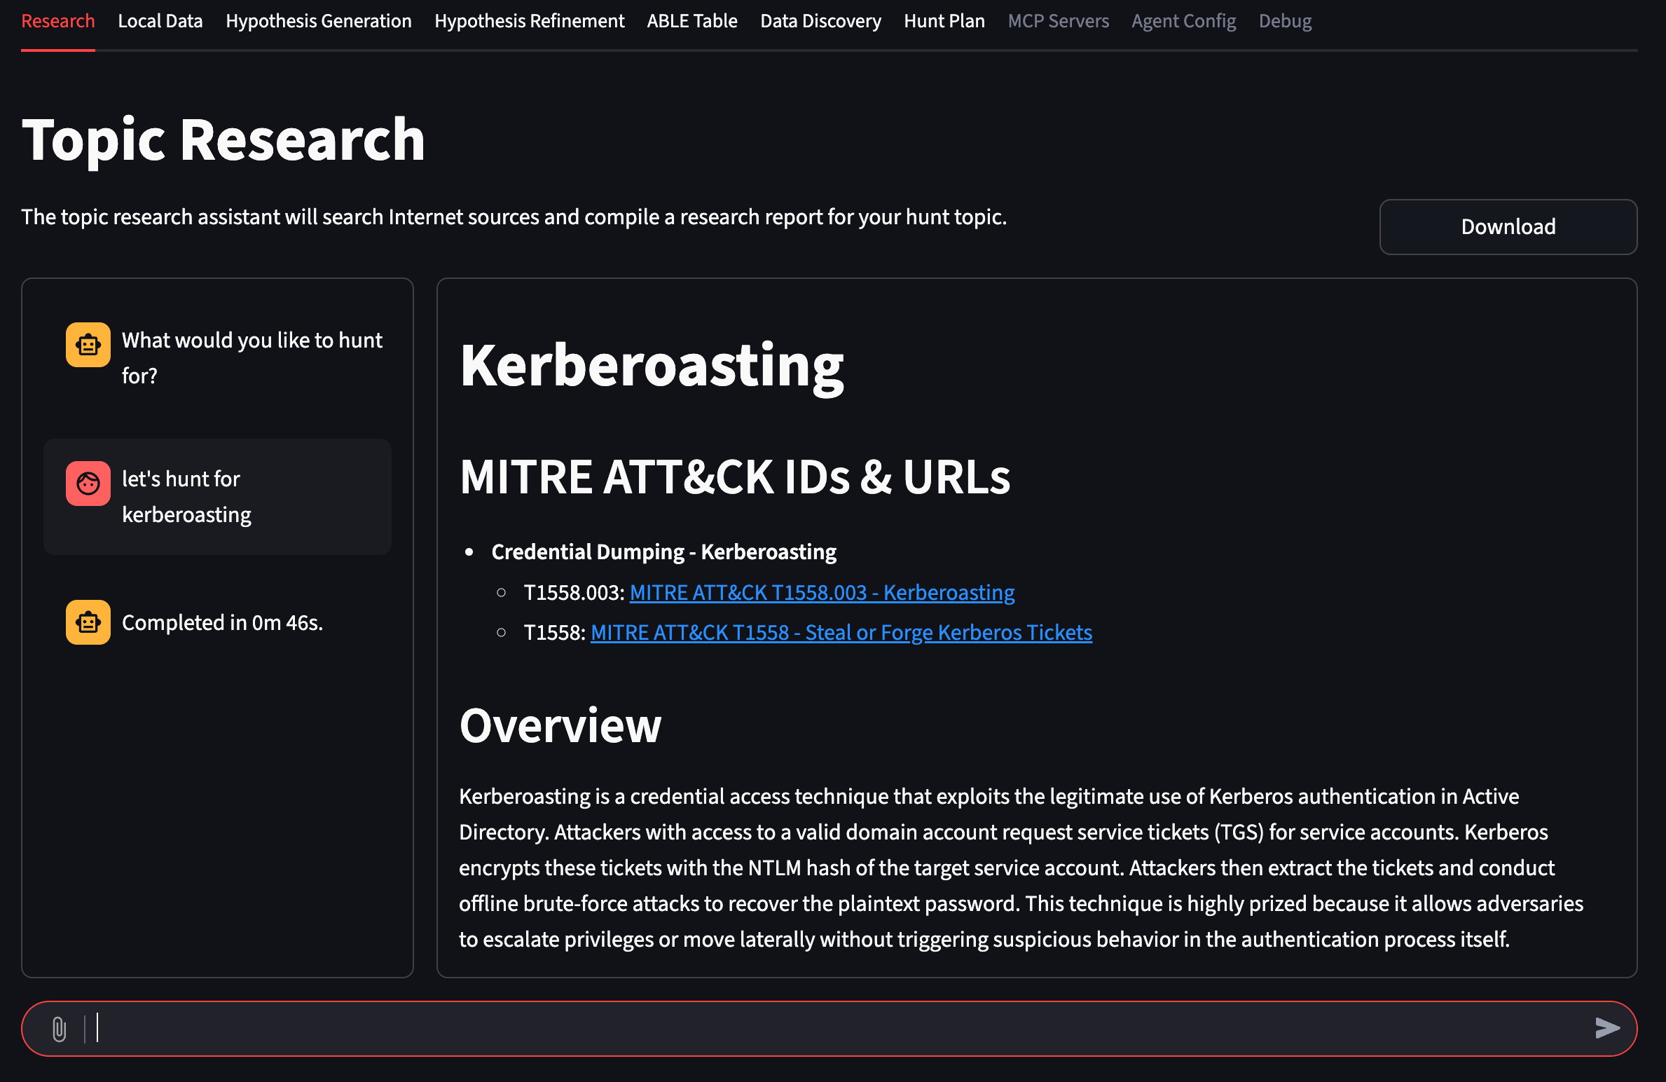Download the research report
Screen dimensions: 1666x1082
click(x=1508, y=226)
